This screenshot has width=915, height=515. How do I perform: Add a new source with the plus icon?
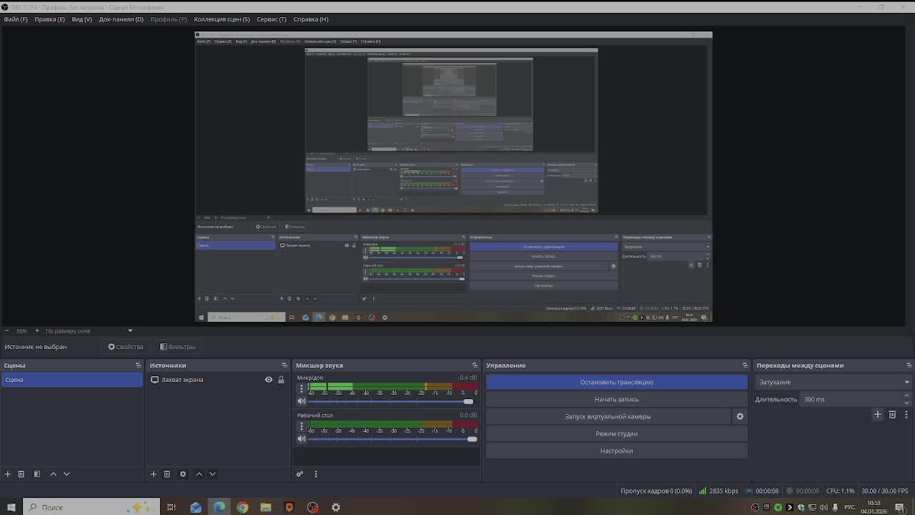tap(153, 474)
